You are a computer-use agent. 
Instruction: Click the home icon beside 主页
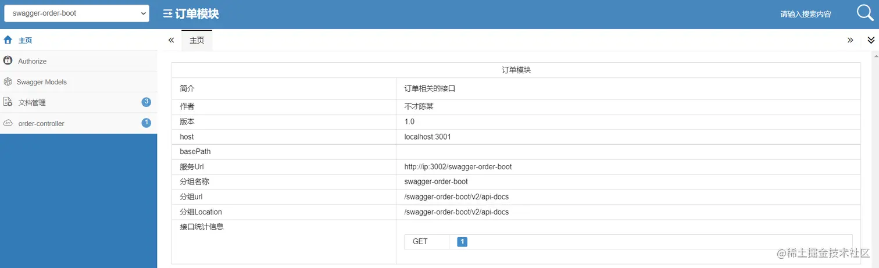(x=8, y=40)
